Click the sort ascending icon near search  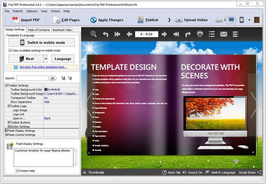70,78
